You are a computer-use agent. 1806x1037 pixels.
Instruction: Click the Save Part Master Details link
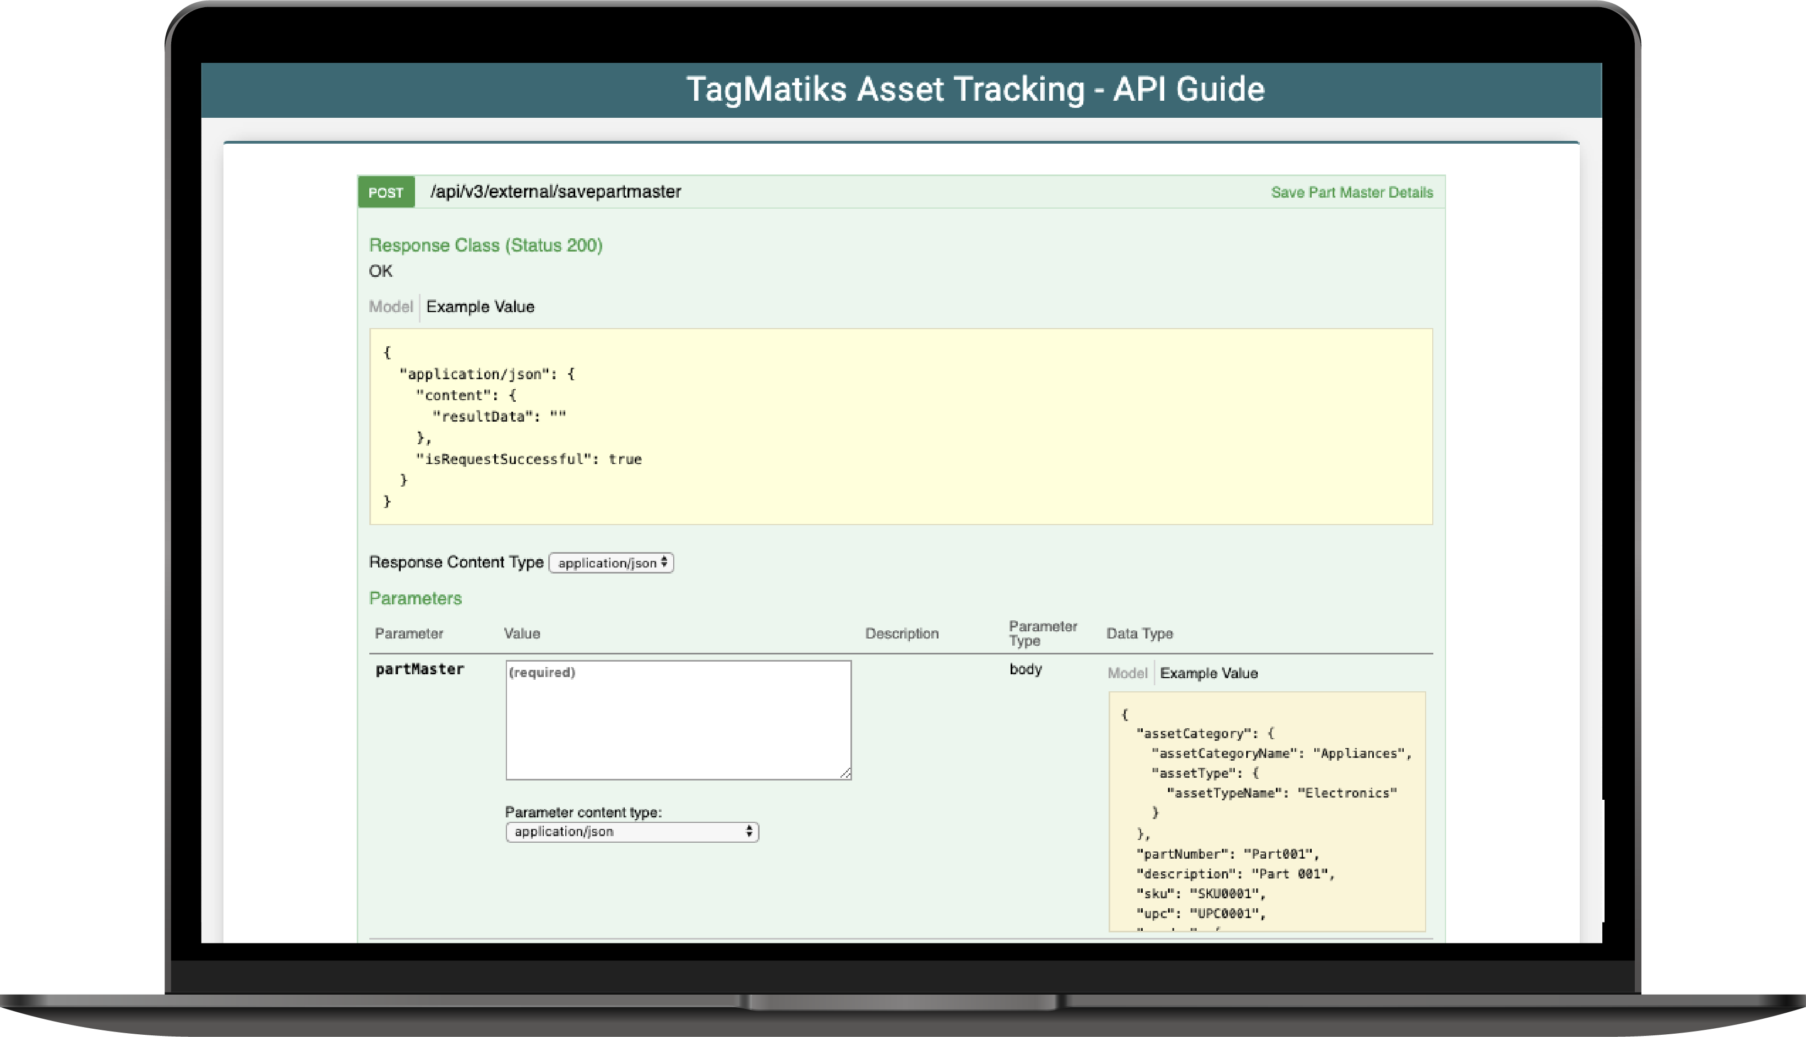pyautogui.click(x=1352, y=192)
